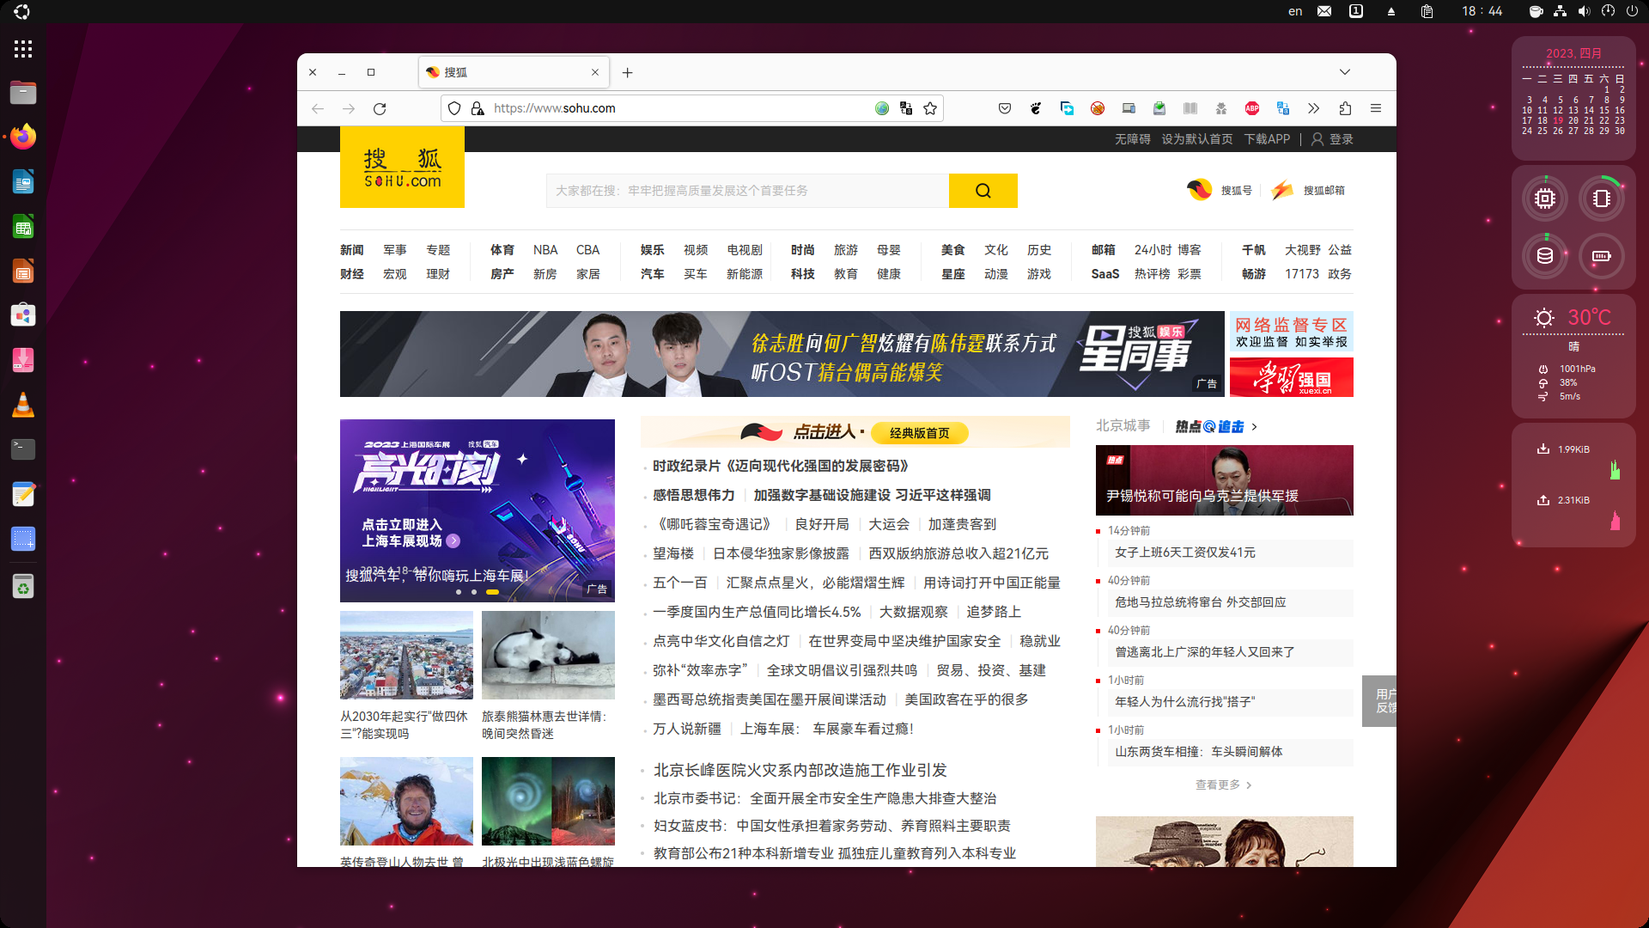Click the 网络监督专区 banner
The height and width of the screenshot is (928, 1649).
[1292, 332]
